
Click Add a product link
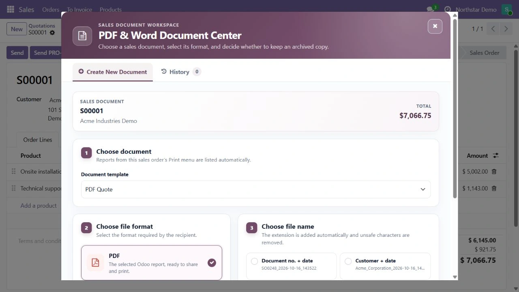tap(39, 206)
